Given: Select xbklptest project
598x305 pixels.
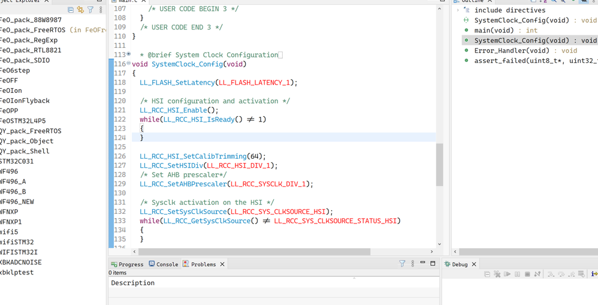Looking at the screenshot, I should [x=17, y=273].
